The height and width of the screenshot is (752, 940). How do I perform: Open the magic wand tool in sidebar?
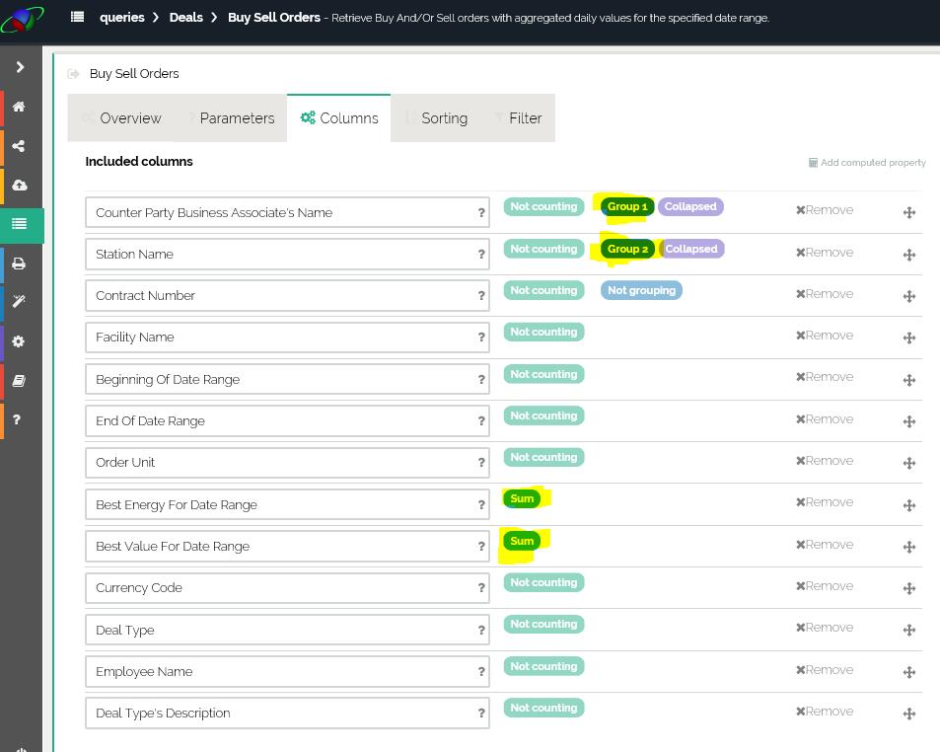pos(19,302)
